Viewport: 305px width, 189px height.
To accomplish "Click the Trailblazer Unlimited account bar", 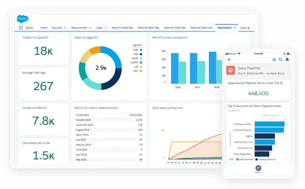I will pyautogui.click(x=269, y=124).
